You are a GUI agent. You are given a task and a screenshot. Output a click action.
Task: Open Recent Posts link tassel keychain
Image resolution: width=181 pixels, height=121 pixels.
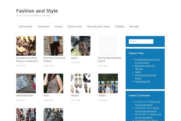click(x=143, y=81)
